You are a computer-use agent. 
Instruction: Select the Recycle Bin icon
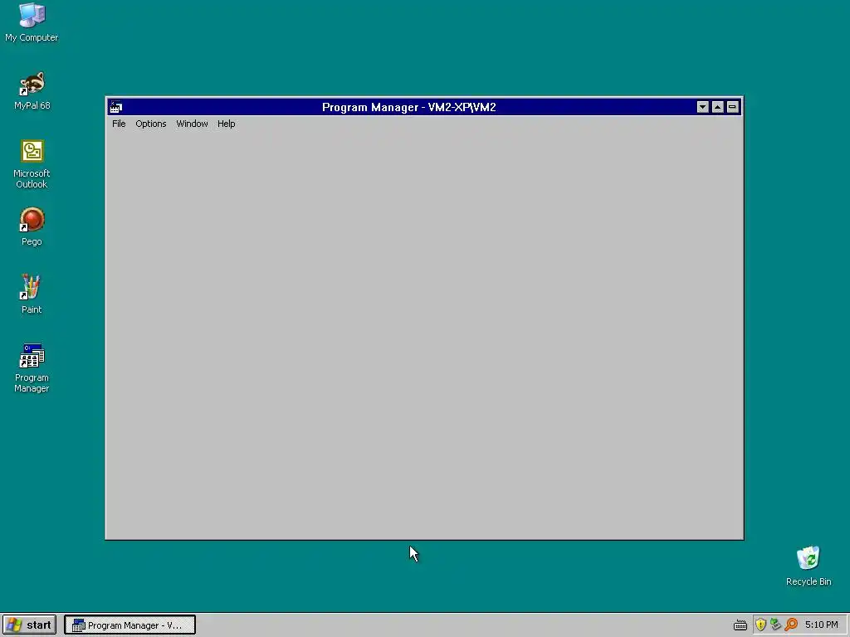[x=808, y=566]
